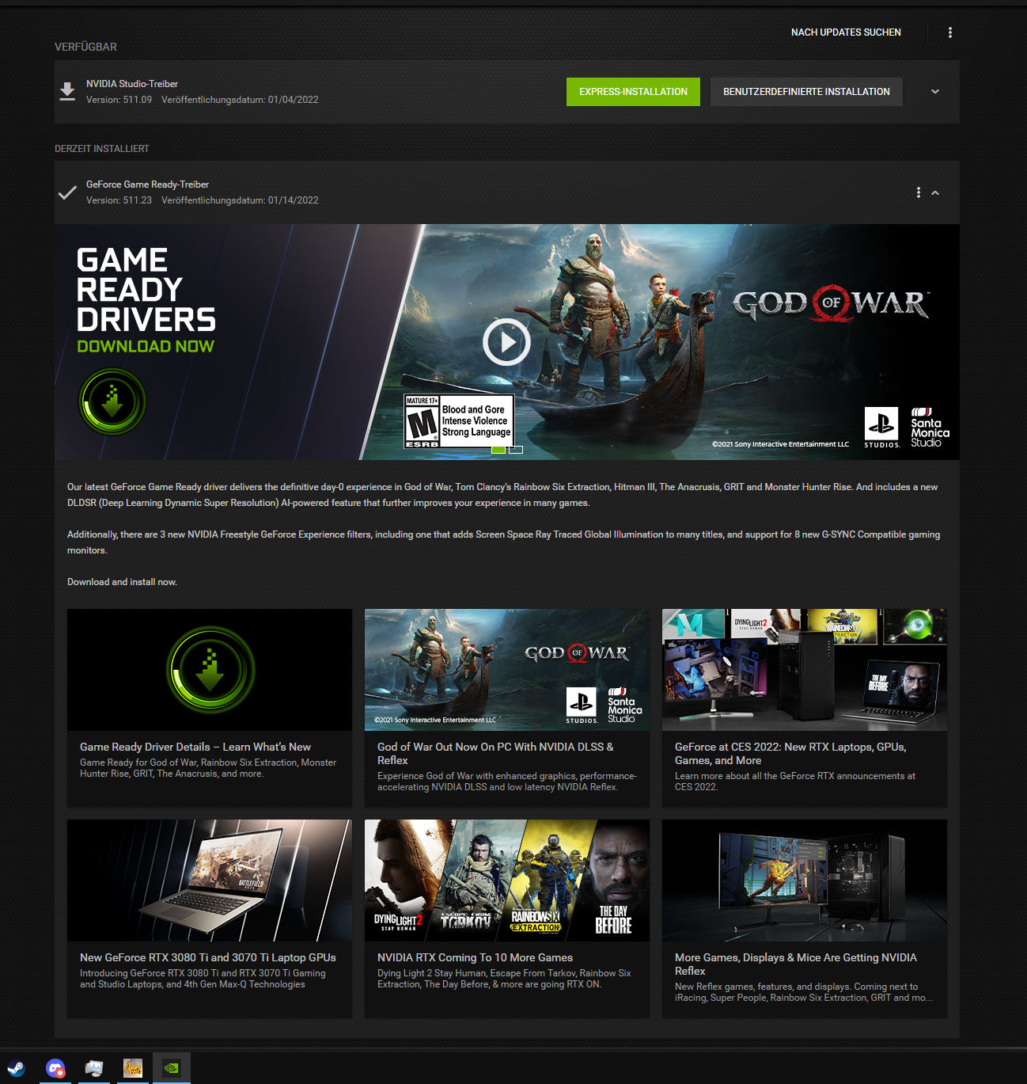
Task: Click Nach Updates Suchen
Action: tap(846, 32)
